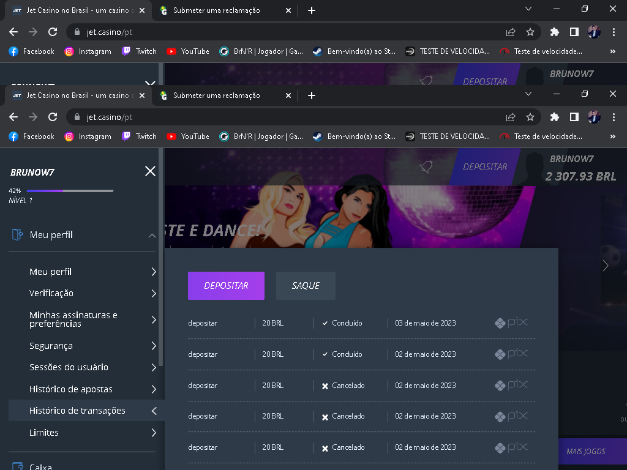Collapse the Meu perfil section chevron
This screenshot has height=470, width=627.
152,236
